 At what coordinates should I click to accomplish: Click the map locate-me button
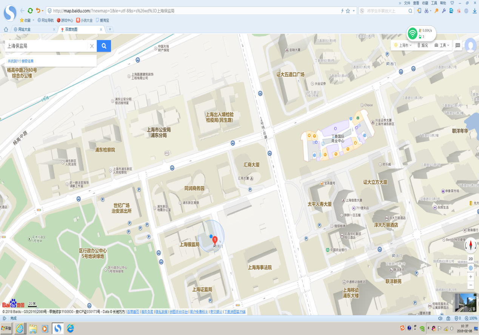coord(471,268)
